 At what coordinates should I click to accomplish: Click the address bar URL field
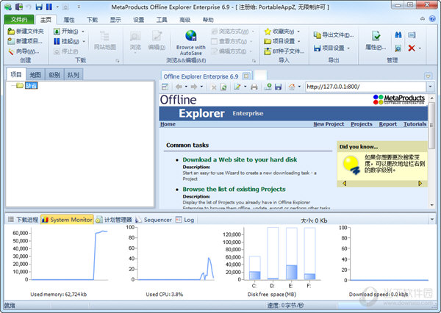(x=365, y=87)
